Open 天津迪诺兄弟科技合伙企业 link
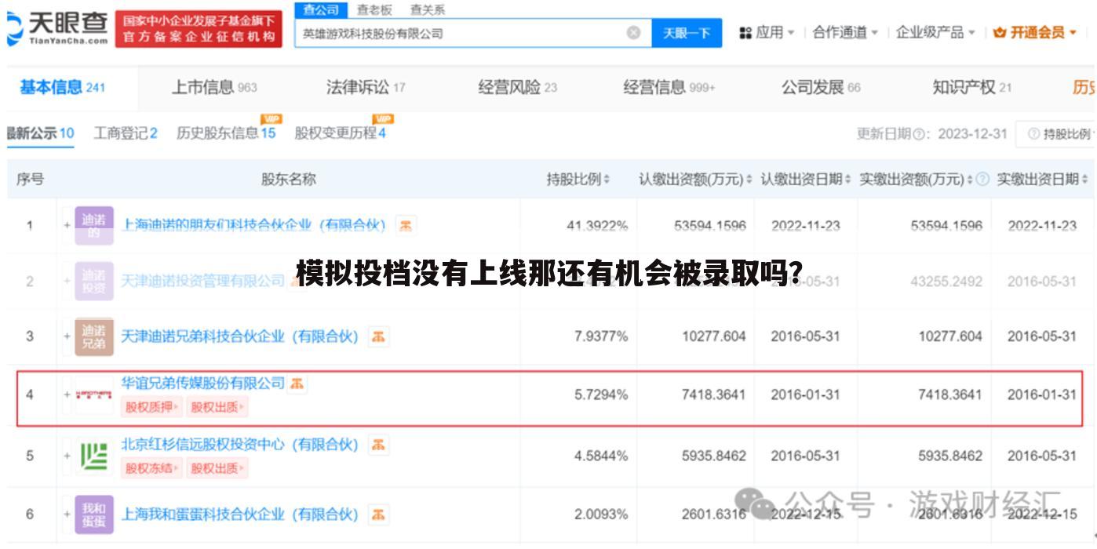 tap(239, 336)
